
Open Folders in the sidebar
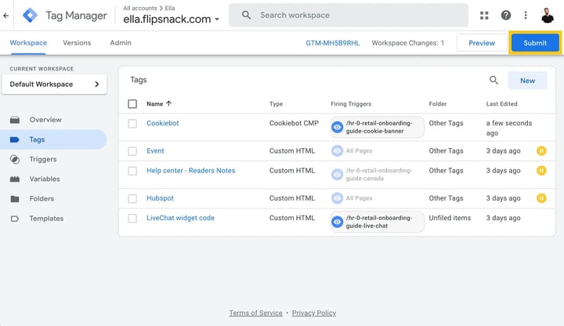[x=42, y=198]
